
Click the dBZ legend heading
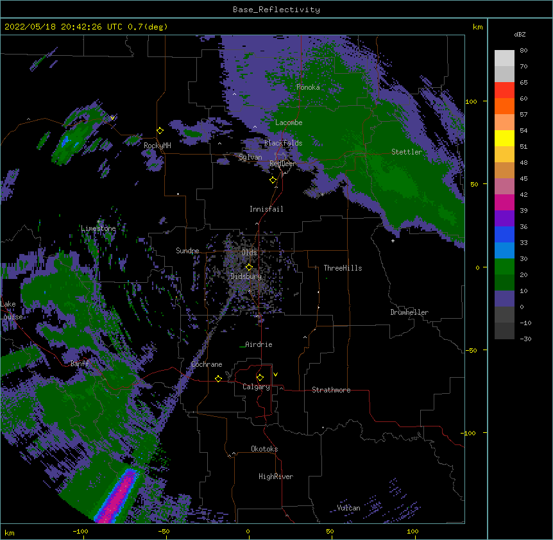click(520, 35)
